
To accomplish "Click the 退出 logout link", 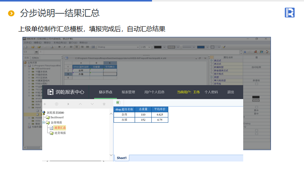I will 231,92.
